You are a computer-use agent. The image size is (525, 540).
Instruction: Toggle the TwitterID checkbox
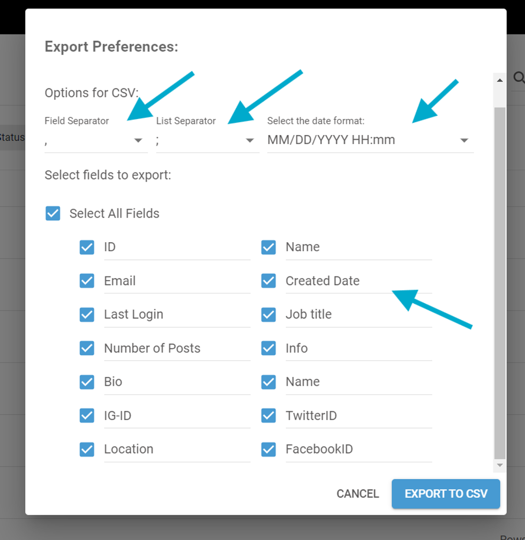pyautogui.click(x=268, y=416)
